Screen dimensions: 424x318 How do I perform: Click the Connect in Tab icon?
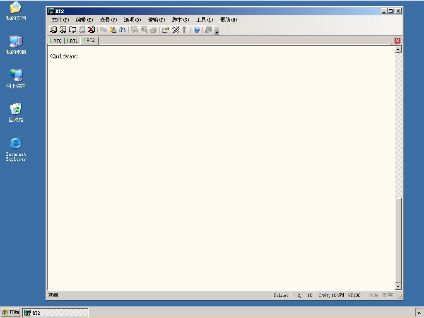pos(72,30)
